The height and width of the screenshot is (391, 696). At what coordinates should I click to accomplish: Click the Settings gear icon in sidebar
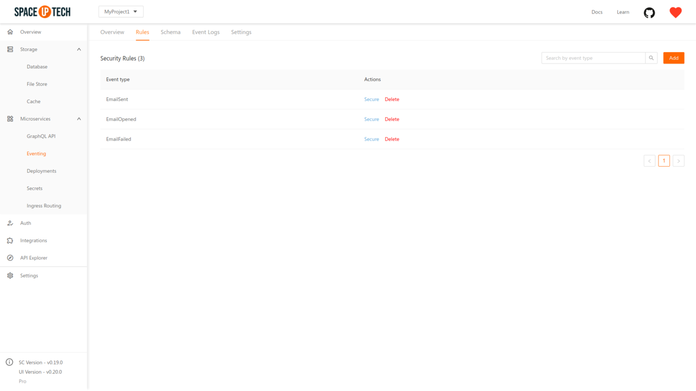10,276
